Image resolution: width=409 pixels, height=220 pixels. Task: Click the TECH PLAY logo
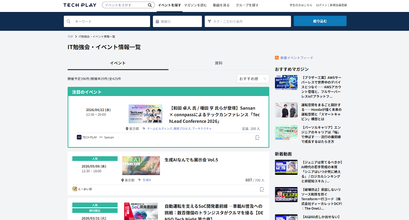80,5
